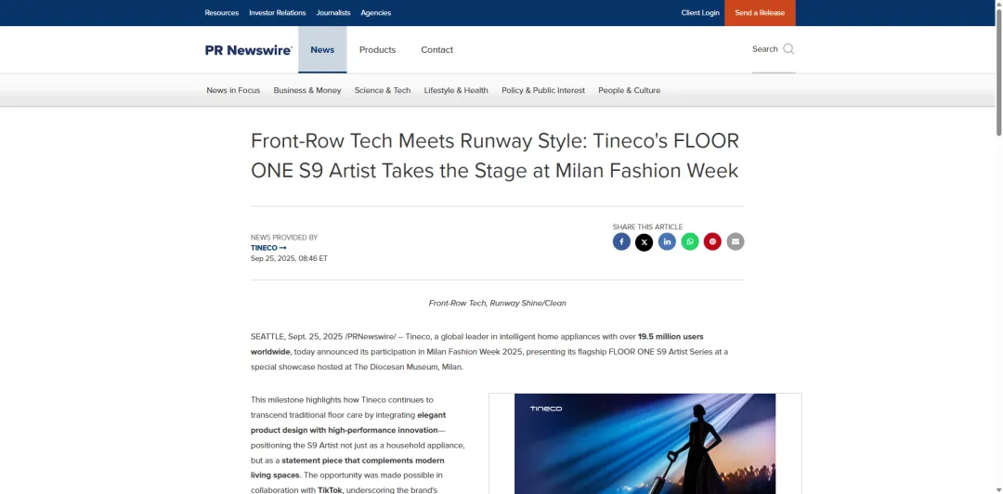Image resolution: width=1003 pixels, height=494 pixels.
Task: Open the Products menu
Action: (377, 50)
